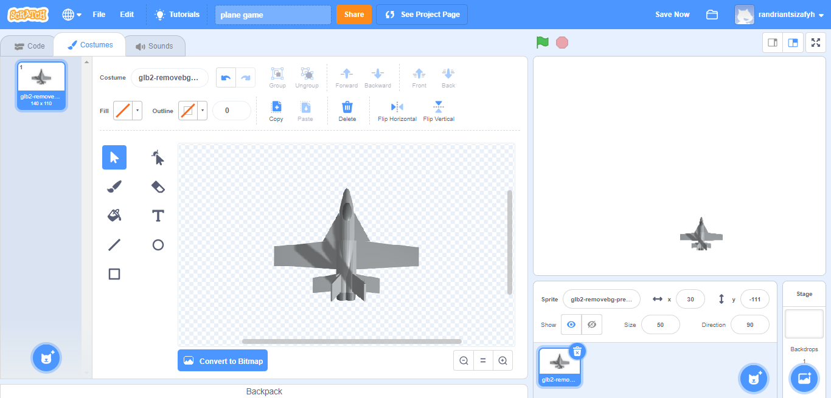Enter full screen stage mode
Image resolution: width=831 pixels, height=398 pixels.
pyautogui.click(x=816, y=43)
